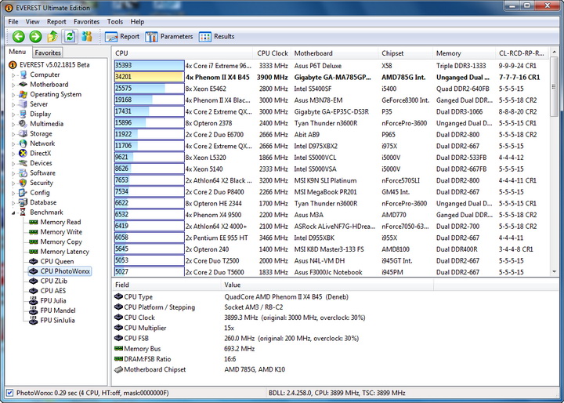Click the Operating System Windows icon
This screenshot has width=564, height=403.
[23, 94]
